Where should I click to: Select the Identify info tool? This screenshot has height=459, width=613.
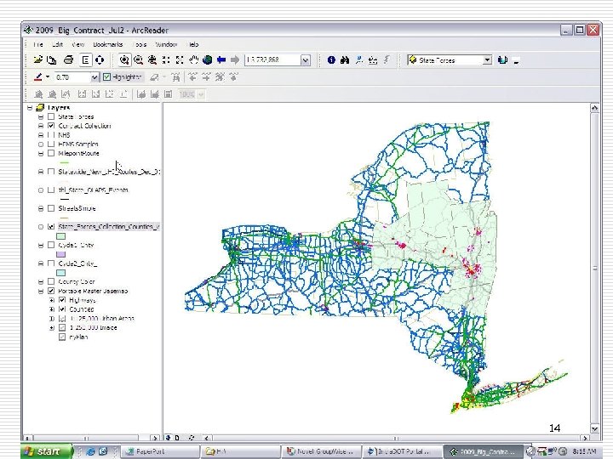tap(331, 60)
